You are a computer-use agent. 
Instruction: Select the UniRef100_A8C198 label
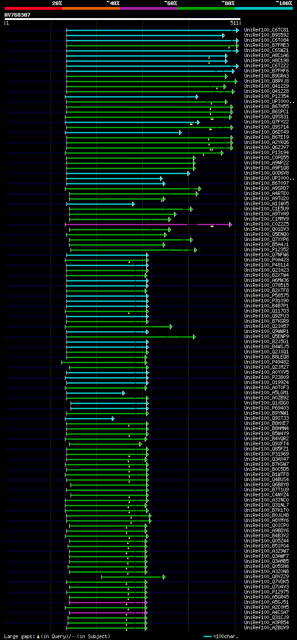coord(266,61)
